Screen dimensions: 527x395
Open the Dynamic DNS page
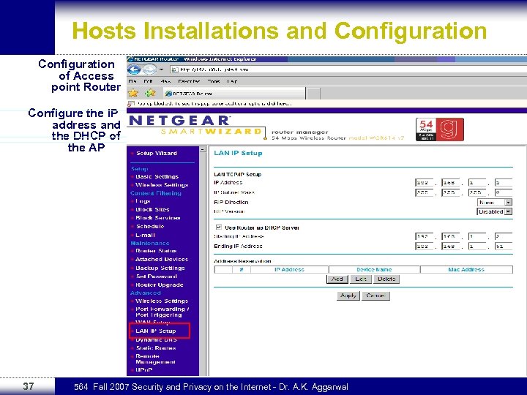click(156, 340)
